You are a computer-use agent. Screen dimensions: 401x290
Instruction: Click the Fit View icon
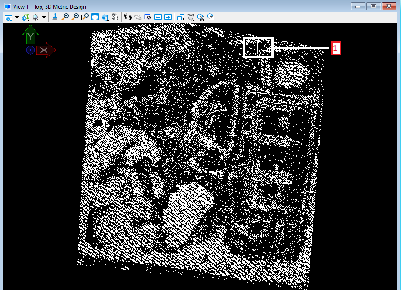pyautogui.click(x=95, y=17)
